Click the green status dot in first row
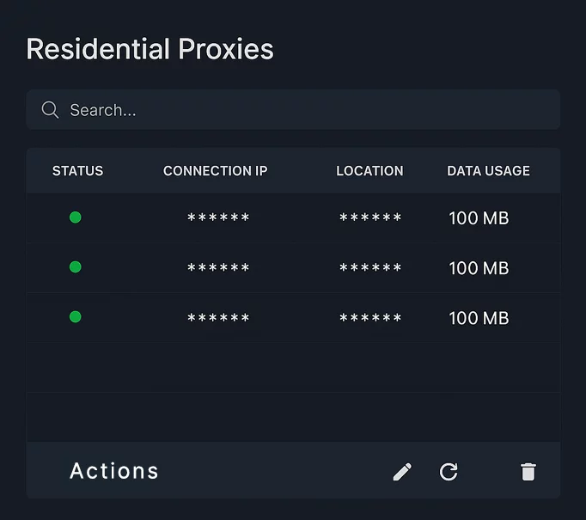 75,217
